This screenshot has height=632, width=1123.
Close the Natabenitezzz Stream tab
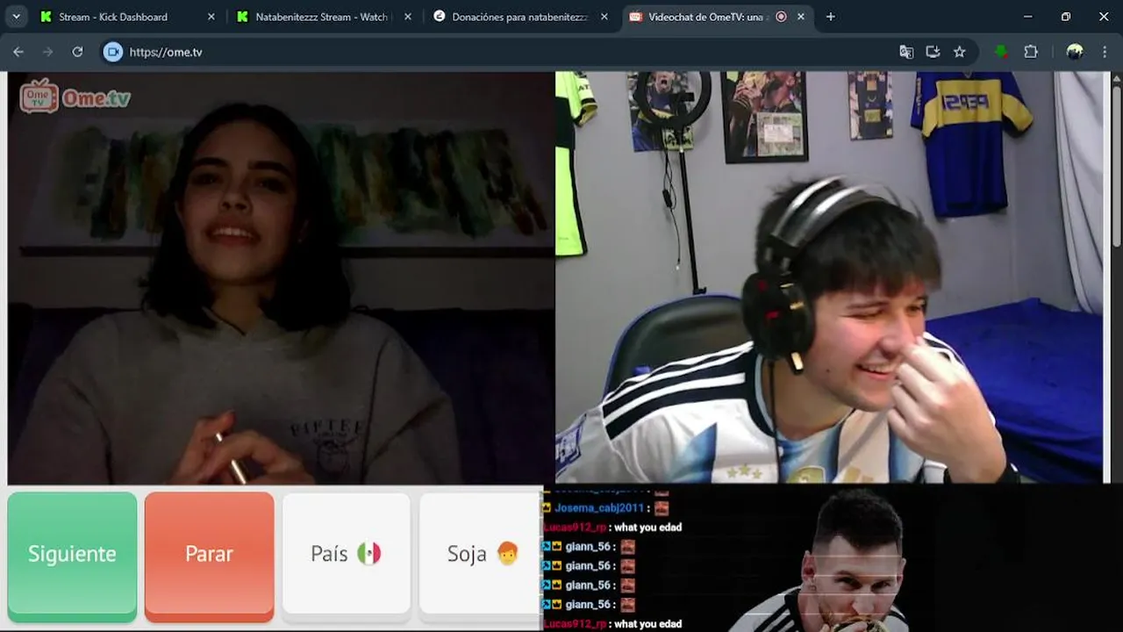point(407,17)
